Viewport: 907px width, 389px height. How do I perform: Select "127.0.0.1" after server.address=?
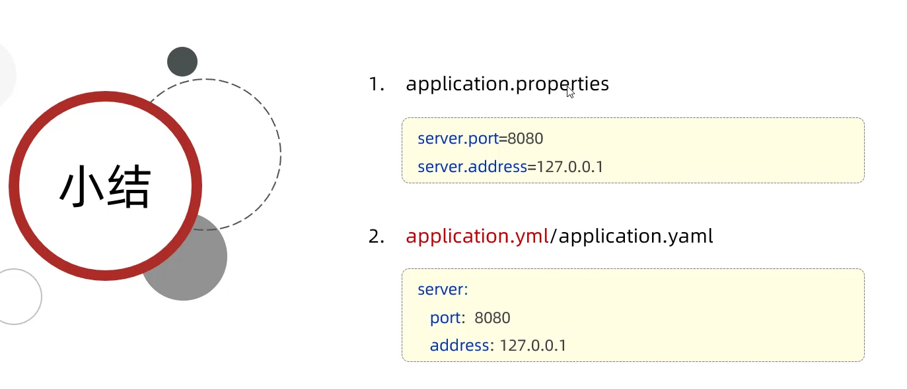570,167
